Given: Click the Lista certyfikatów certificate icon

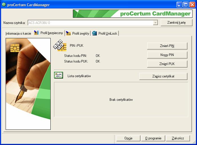Looking at the screenshot, I should click(x=59, y=75).
